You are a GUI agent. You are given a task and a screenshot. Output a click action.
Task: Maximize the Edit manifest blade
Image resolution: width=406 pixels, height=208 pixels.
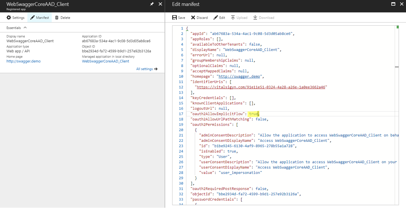(393, 4)
